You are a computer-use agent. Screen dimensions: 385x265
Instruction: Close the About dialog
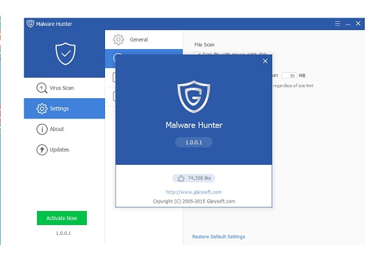click(x=265, y=61)
